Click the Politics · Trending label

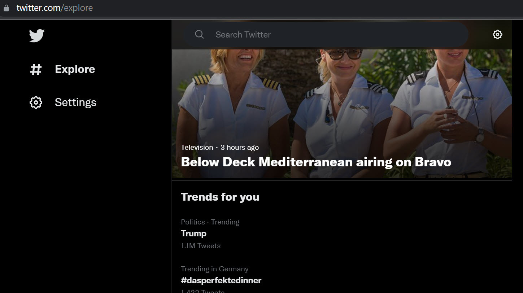[210, 222]
